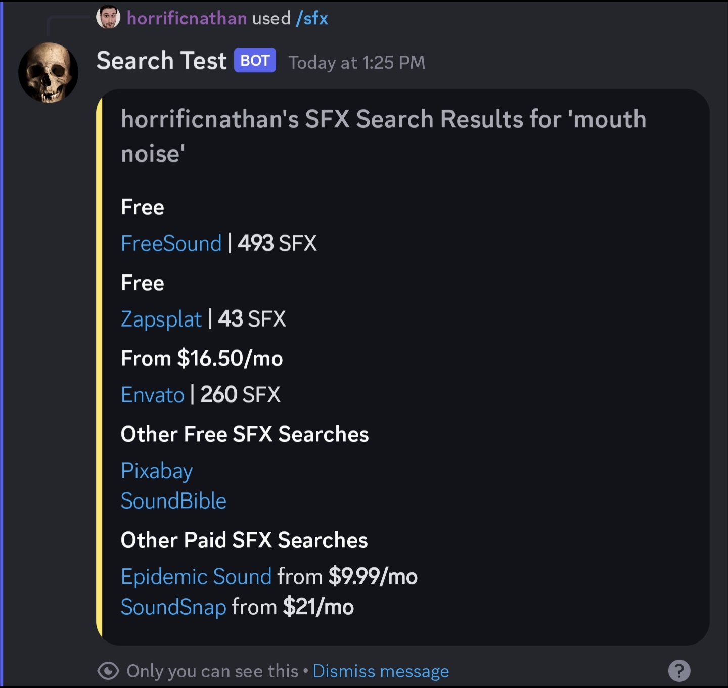The width and height of the screenshot is (728, 688).
Task: Open the SoundBible link
Action: coord(173,501)
